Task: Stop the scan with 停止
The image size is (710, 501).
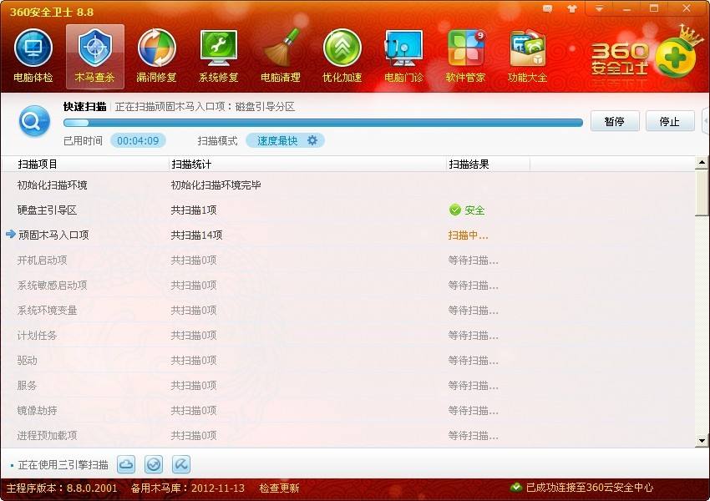Action: point(670,121)
